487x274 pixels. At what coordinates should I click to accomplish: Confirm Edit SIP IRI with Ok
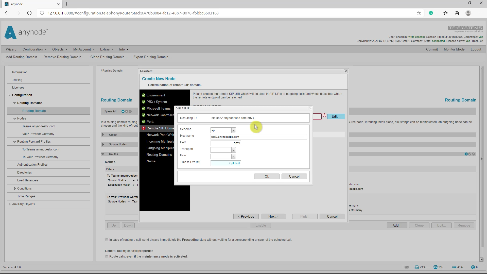click(x=267, y=176)
